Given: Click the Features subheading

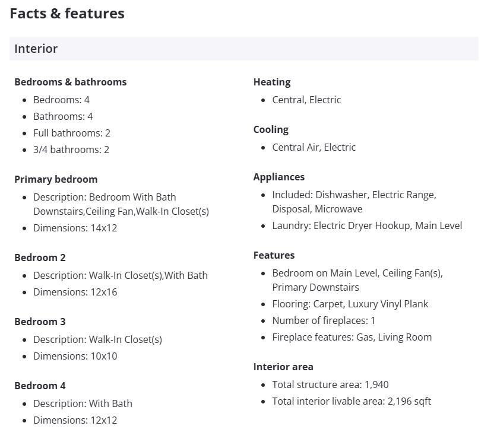Looking at the screenshot, I should click(274, 255).
